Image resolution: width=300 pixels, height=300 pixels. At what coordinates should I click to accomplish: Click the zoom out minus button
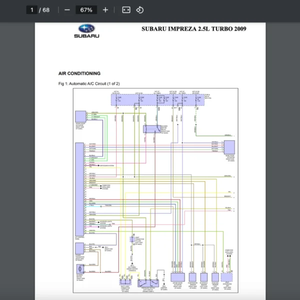[x=67, y=10]
